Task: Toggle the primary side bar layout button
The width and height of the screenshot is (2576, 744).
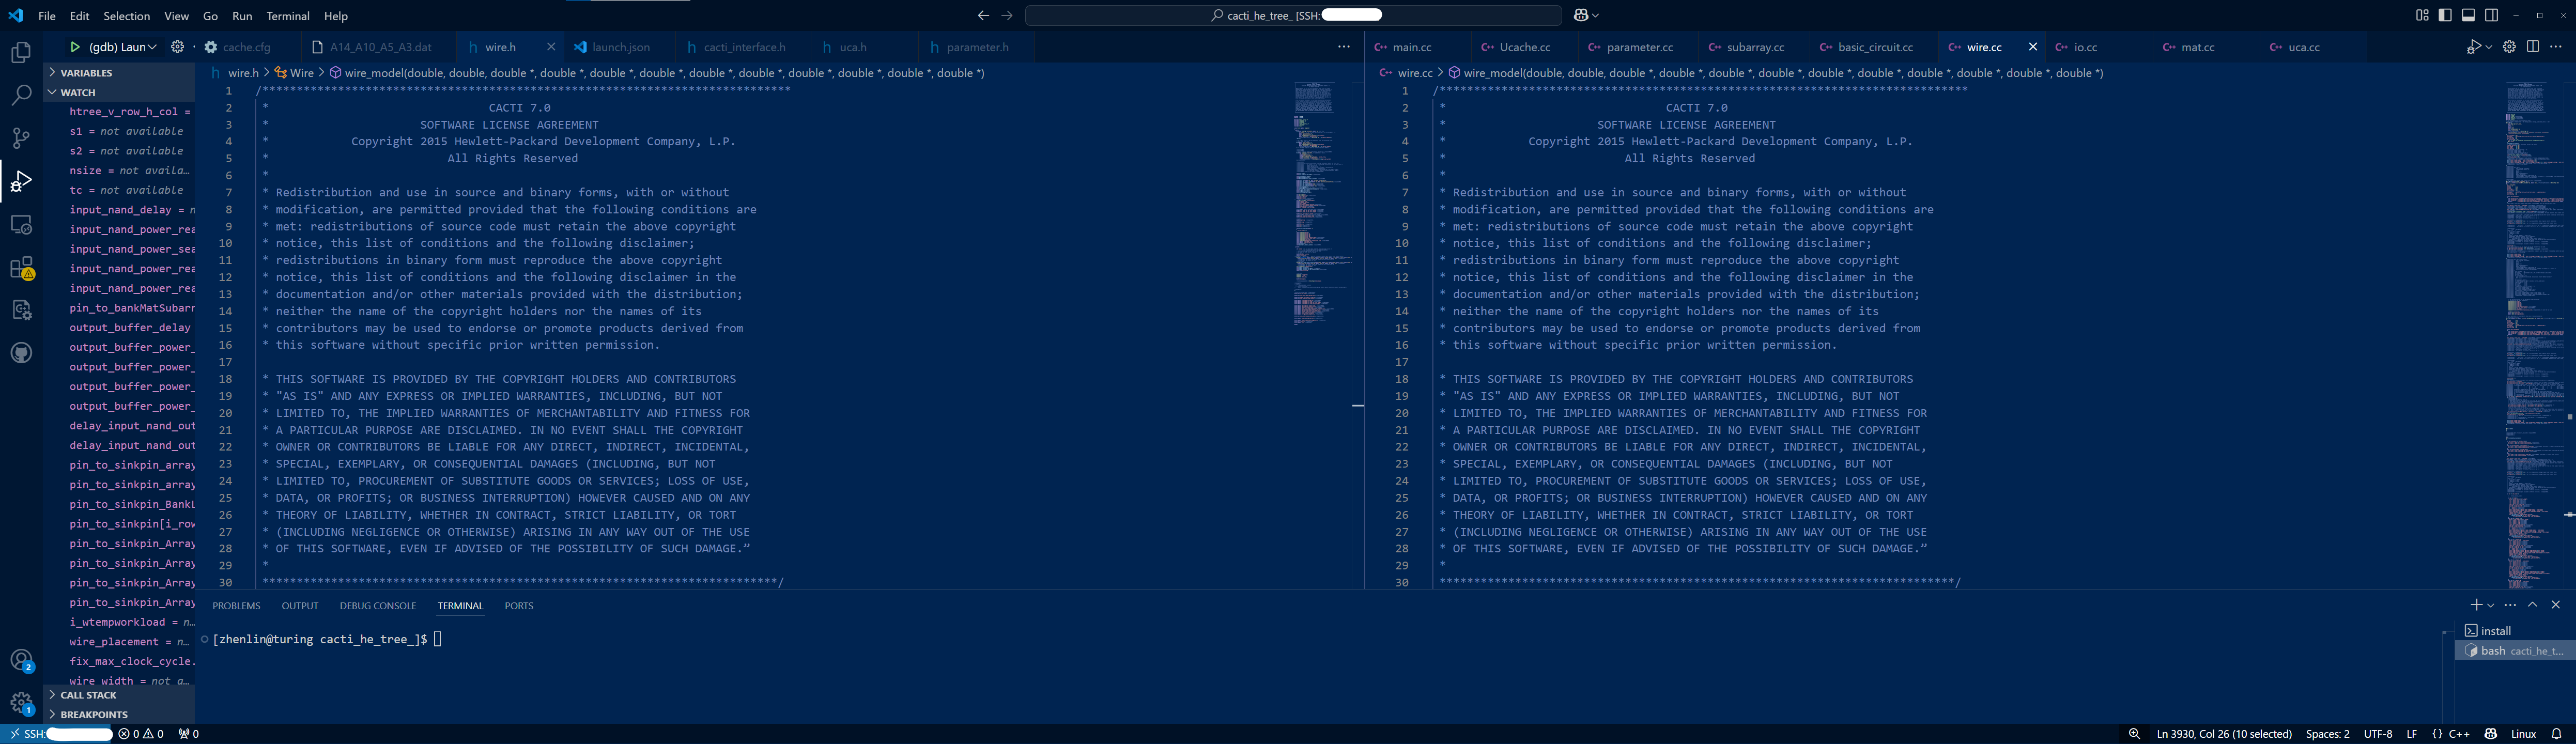Action: click(x=2445, y=15)
